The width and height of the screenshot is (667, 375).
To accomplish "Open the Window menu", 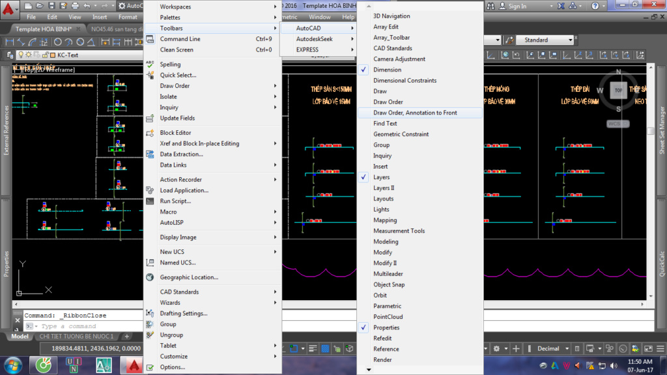I will coord(319,17).
